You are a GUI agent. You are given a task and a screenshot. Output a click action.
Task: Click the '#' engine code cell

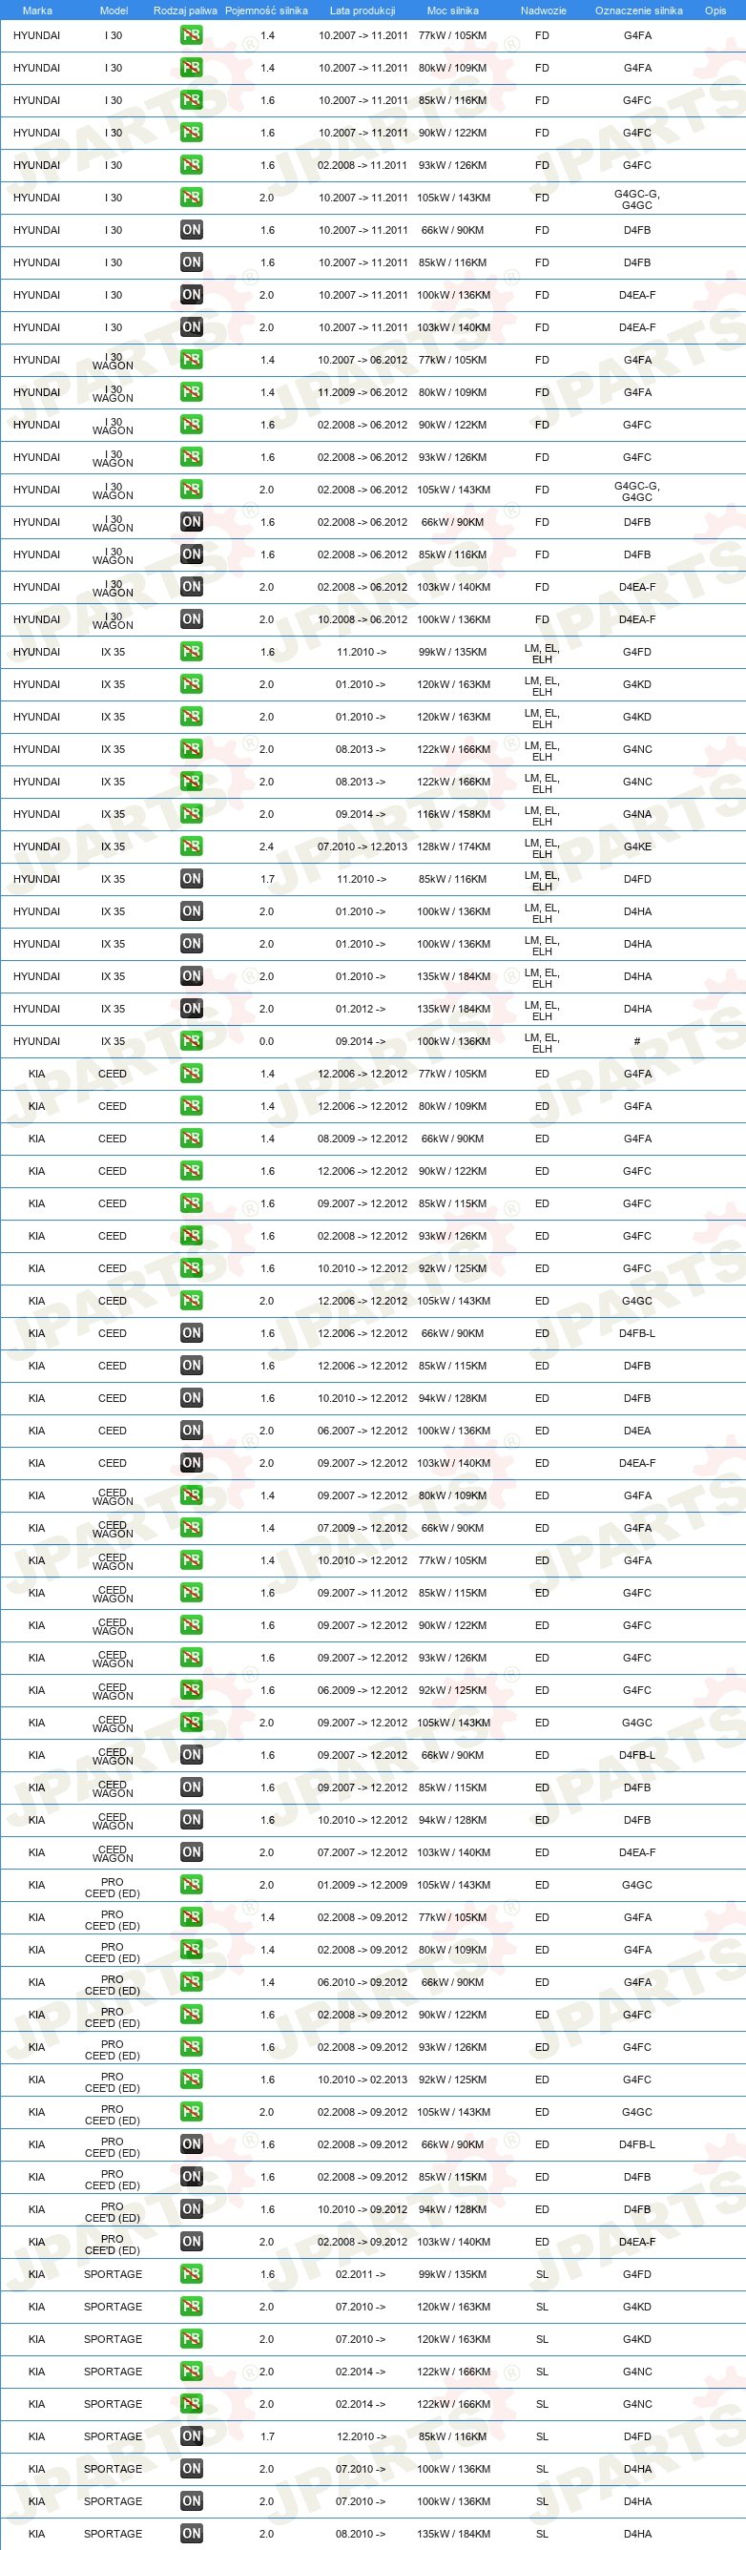click(x=636, y=1041)
